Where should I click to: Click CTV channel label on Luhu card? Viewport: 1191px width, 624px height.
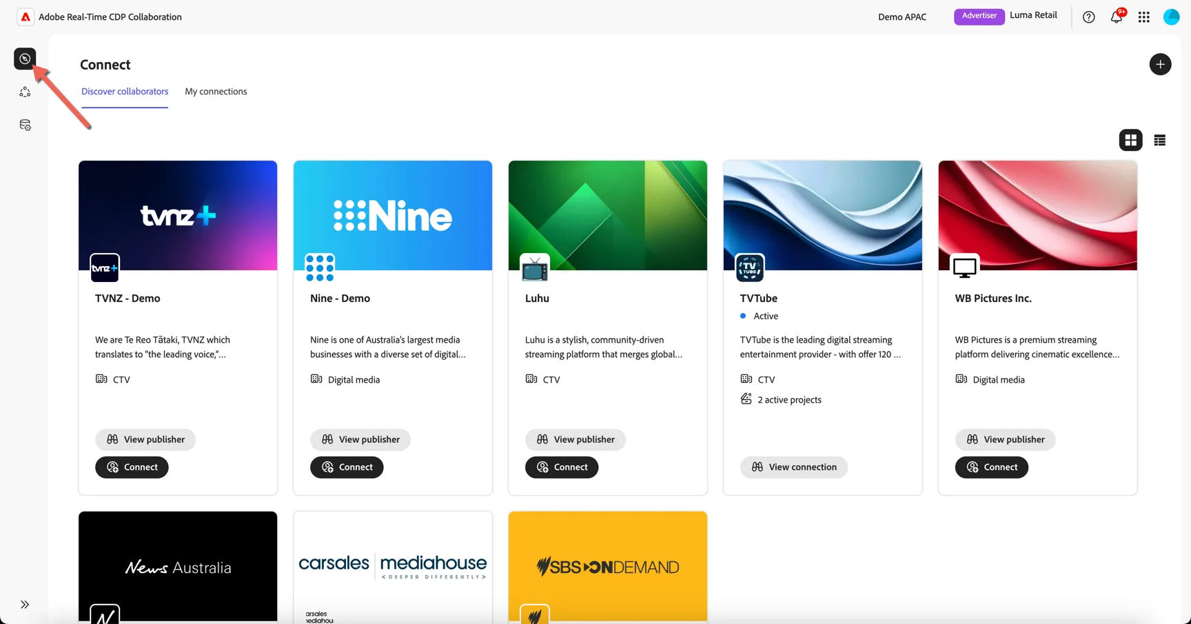pos(551,379)
